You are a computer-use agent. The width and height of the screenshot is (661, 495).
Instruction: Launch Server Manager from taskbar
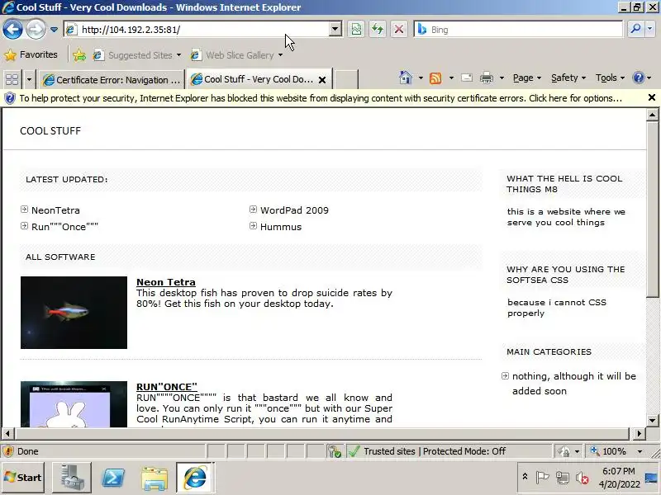click(71, 478)
